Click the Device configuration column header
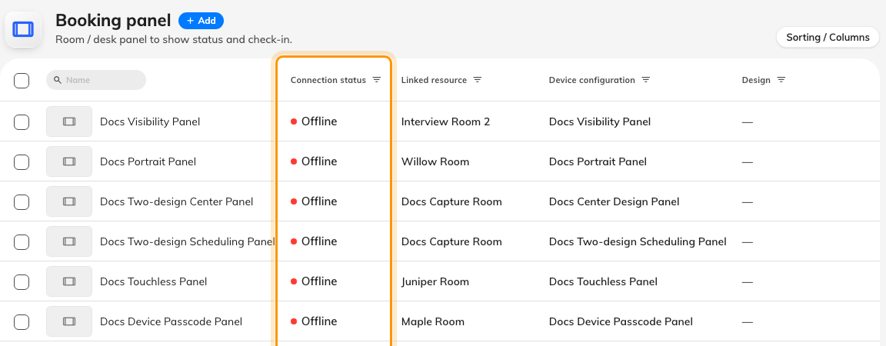This screenshot has width=886, height=346. (591, 80)
